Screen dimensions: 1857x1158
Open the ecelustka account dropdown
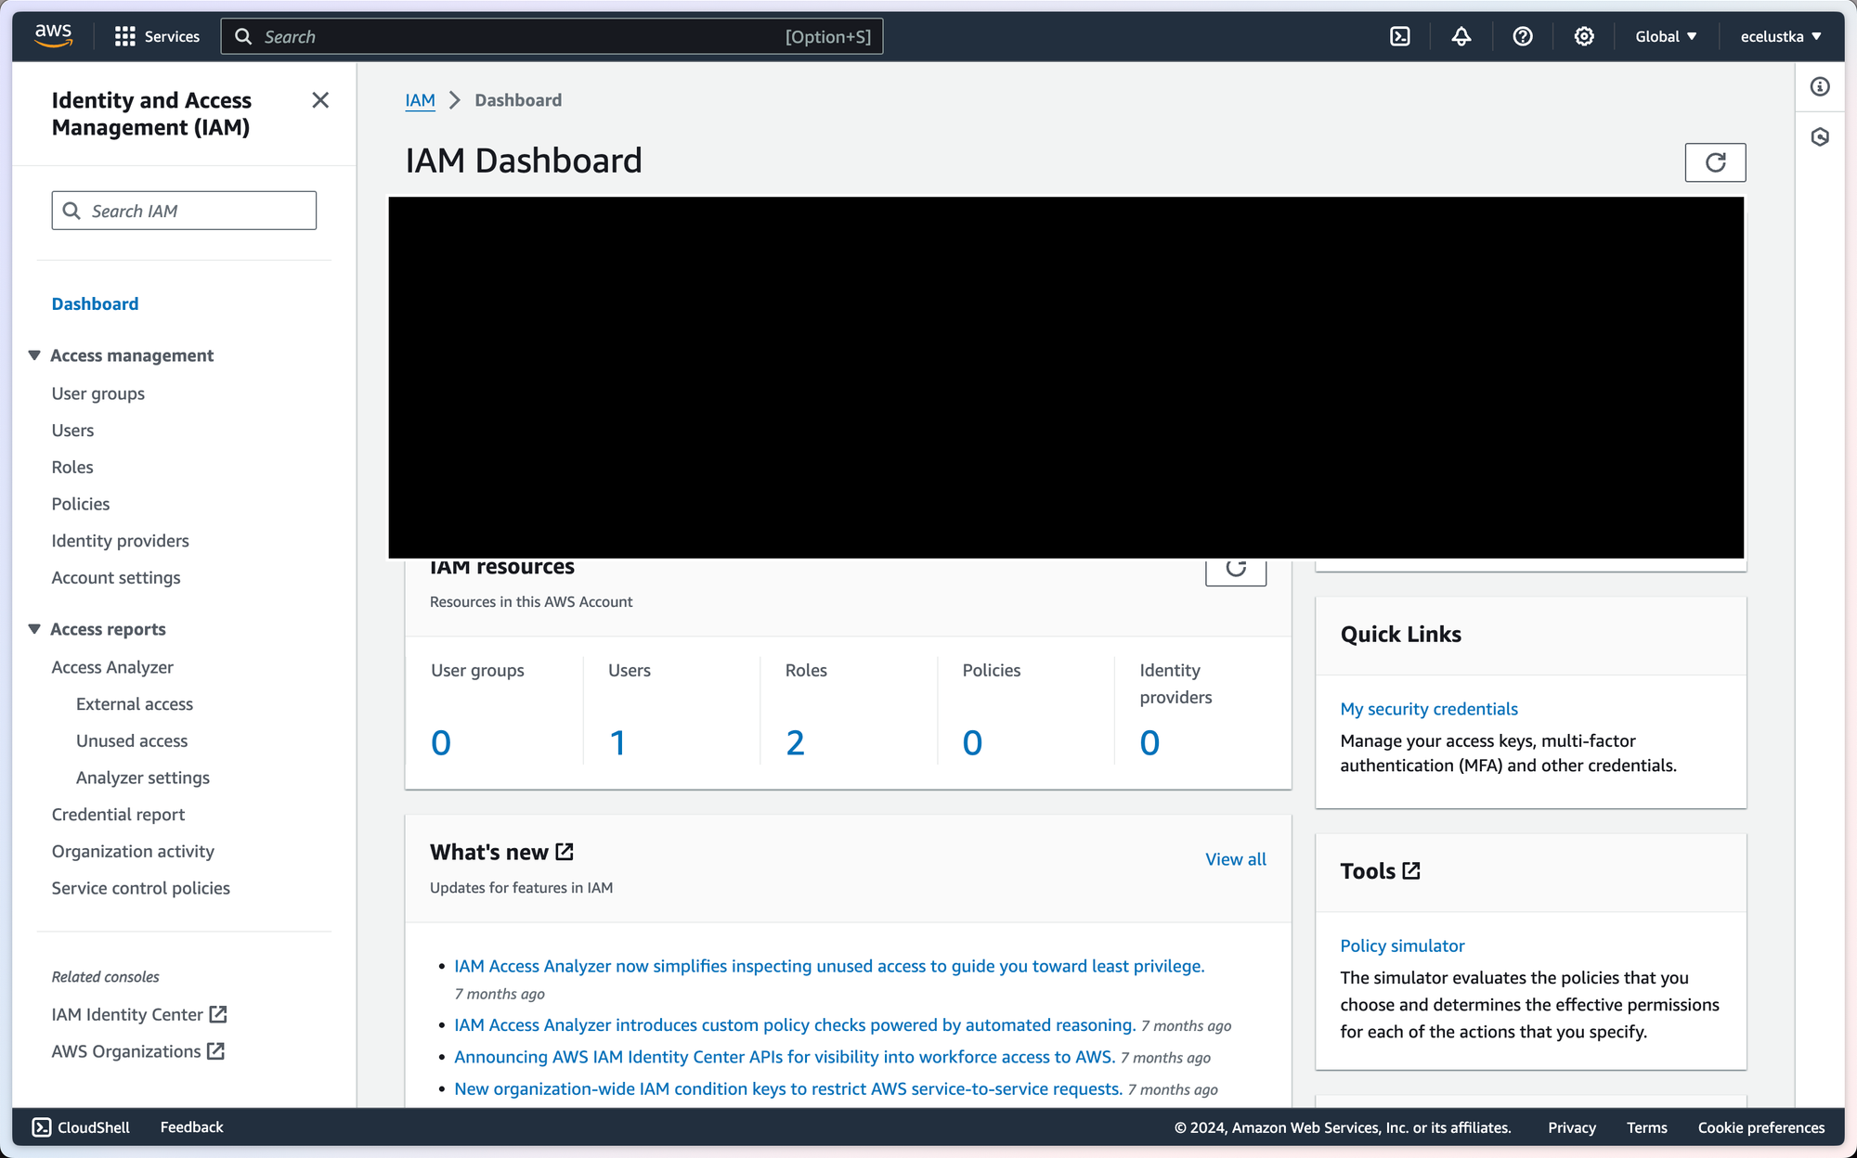point(1780,36)
